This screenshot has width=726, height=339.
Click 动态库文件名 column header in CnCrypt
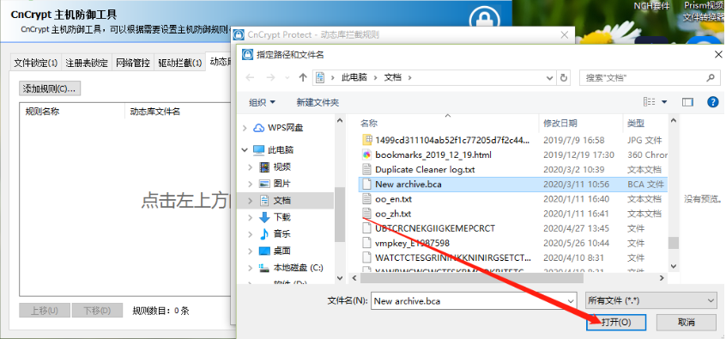click(155, 112)
